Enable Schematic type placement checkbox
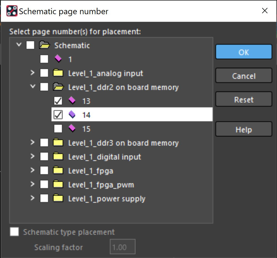The width and height of the screenshot is (277, 258). pos(14,232)
